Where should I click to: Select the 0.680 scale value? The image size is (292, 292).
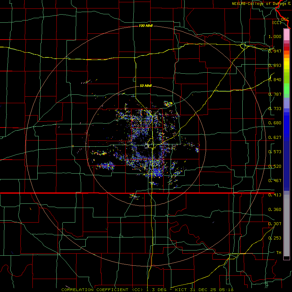click(x=275, y=123)
